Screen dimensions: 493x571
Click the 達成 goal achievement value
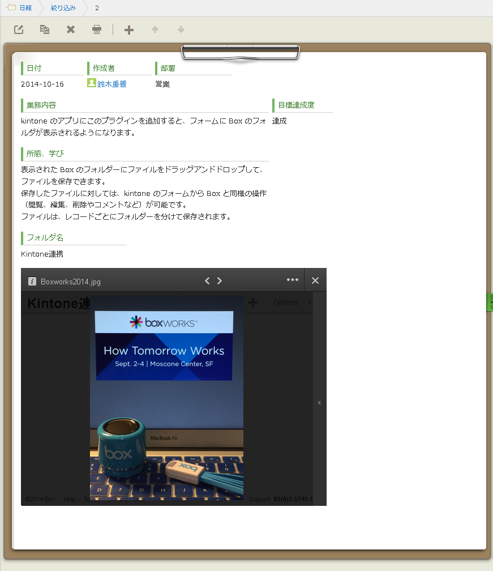[x=280, y=121]
